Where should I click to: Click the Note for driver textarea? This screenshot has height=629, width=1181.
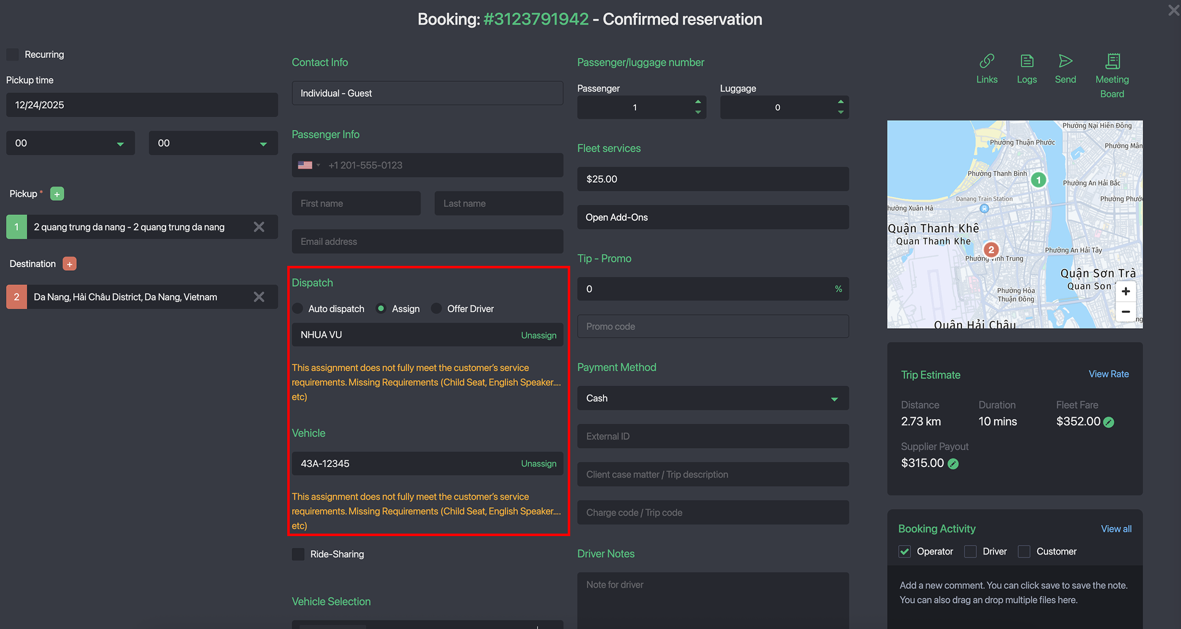coord(713,601)
